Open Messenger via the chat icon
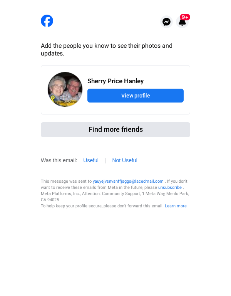The height and width of the screenshot is (296, 231). (x=166, y=22)
